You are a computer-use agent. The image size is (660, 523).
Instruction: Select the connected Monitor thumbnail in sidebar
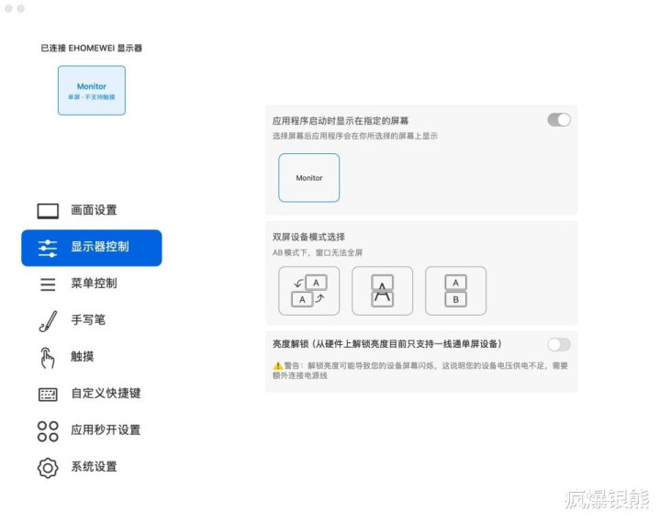click(x=92, y=91)
